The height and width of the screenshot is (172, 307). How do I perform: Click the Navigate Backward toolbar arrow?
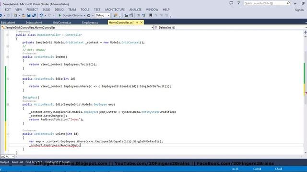(1, 15)
